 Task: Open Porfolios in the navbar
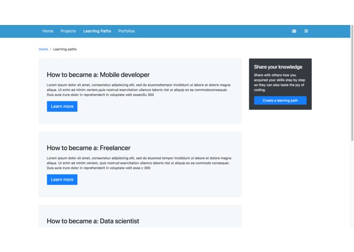coord(126,31)
